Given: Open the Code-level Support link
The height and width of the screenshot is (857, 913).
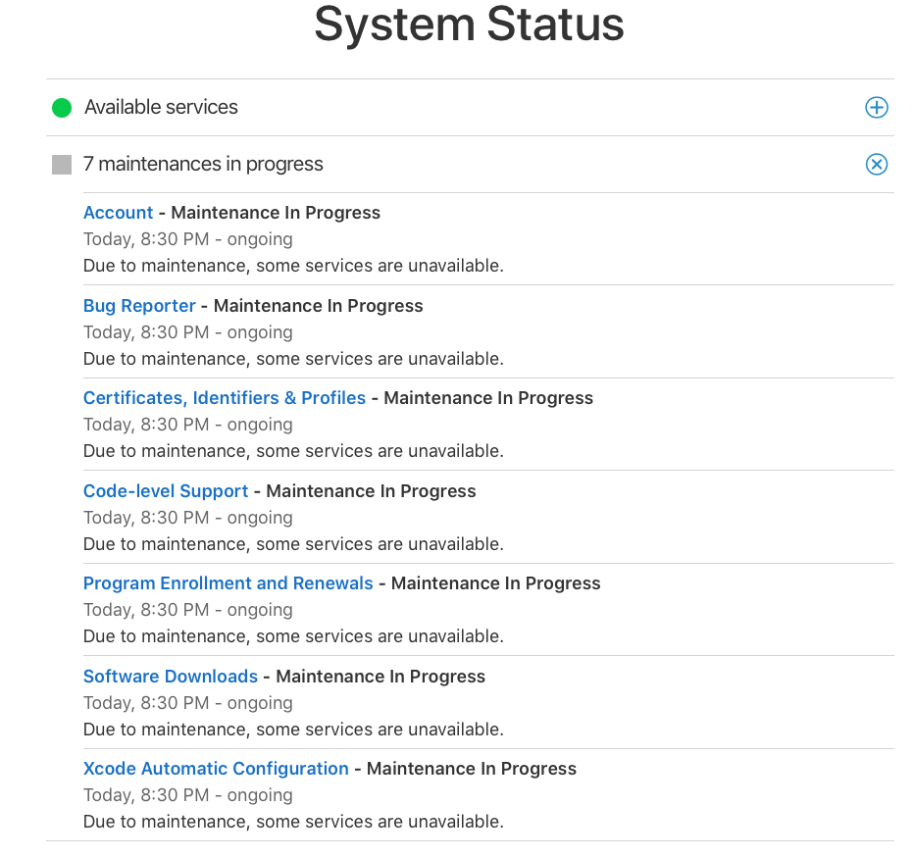Looking at the screenshot, I should tap(166, 491).
